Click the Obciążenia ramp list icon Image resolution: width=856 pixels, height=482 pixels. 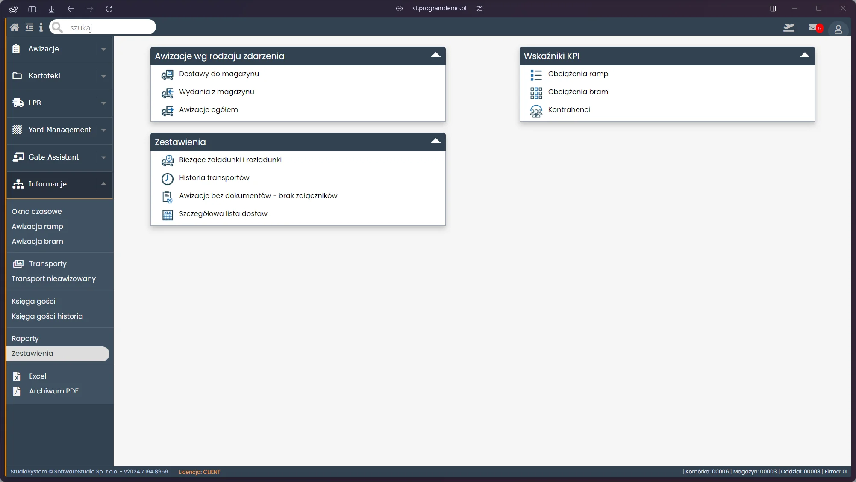(x=536, y=75)
